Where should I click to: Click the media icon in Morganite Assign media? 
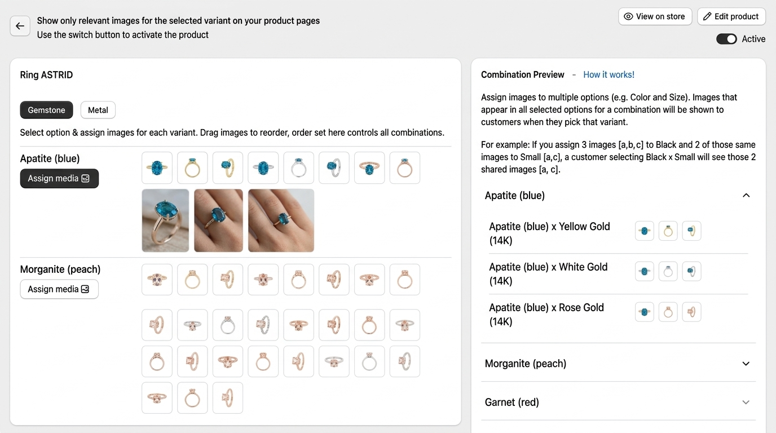(x=85, y=289)
